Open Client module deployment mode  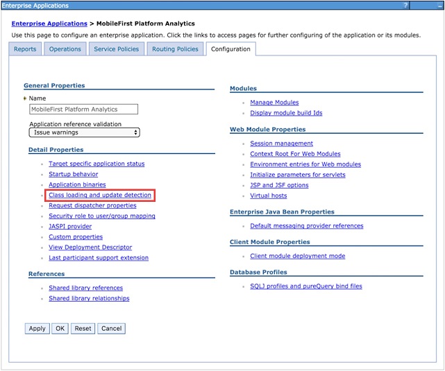(x=298, y=256)
